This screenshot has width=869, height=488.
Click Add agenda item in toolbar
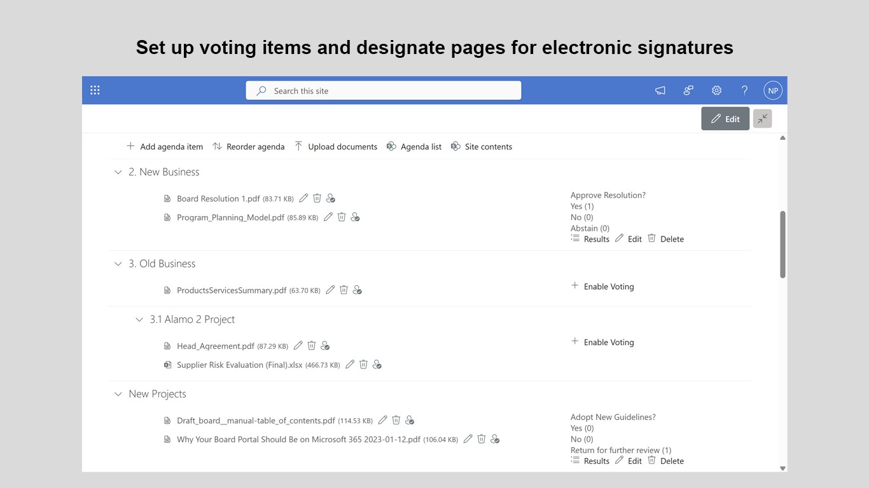pyautogui.click(x=165, y=147)
